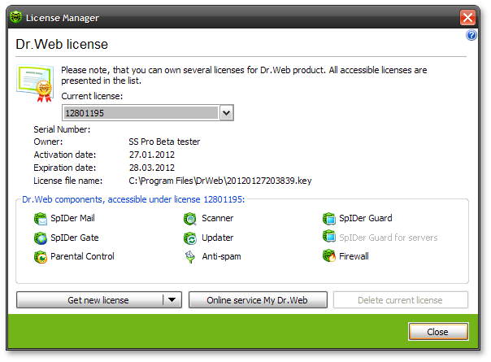Click the license certificate icon
This screenshot has height=362, width=491.
[x=35, y=83]
